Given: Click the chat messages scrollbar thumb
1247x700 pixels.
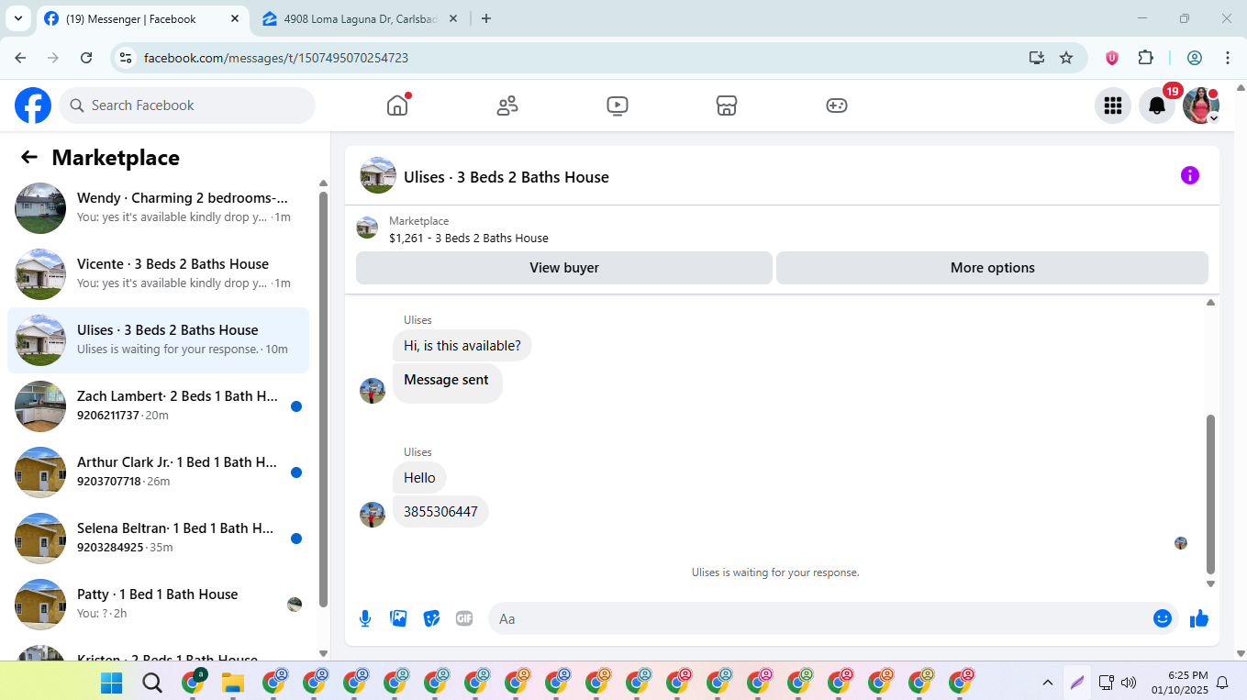Looking at the screenshot, I should 1210,494.
